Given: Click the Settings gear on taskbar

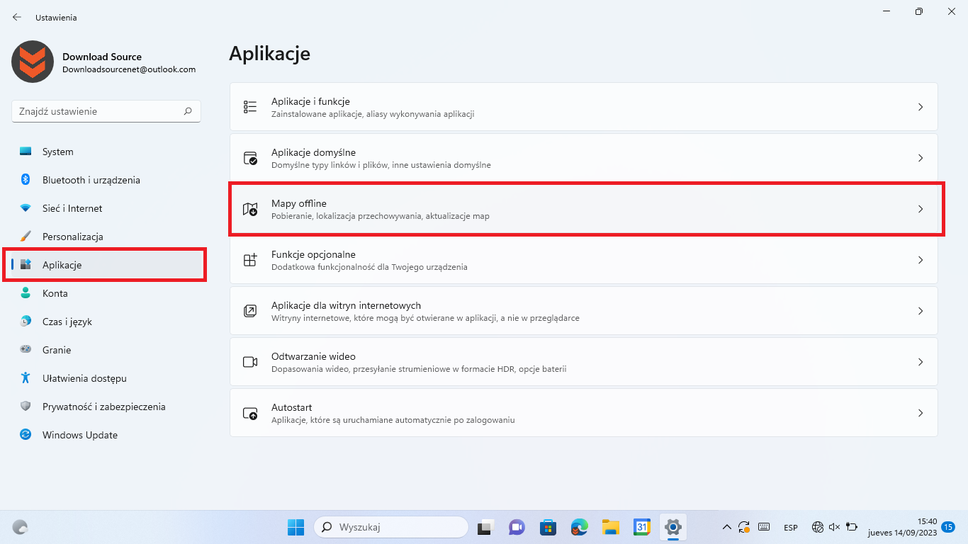Looking at the screenshot, I should (x=673, y=527).
